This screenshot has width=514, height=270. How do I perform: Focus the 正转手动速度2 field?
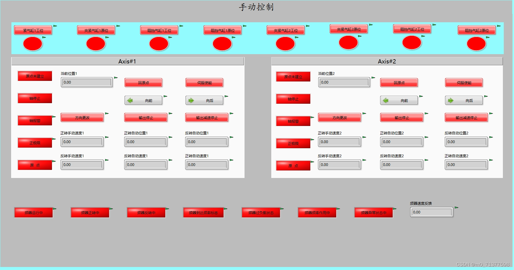coord(340,142)
